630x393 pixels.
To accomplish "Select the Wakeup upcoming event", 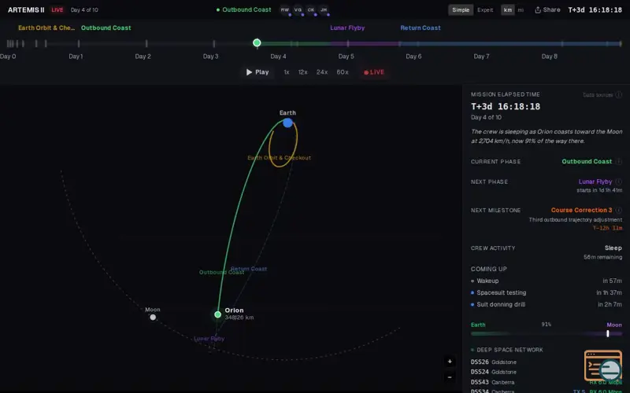I will click(547, 281).
